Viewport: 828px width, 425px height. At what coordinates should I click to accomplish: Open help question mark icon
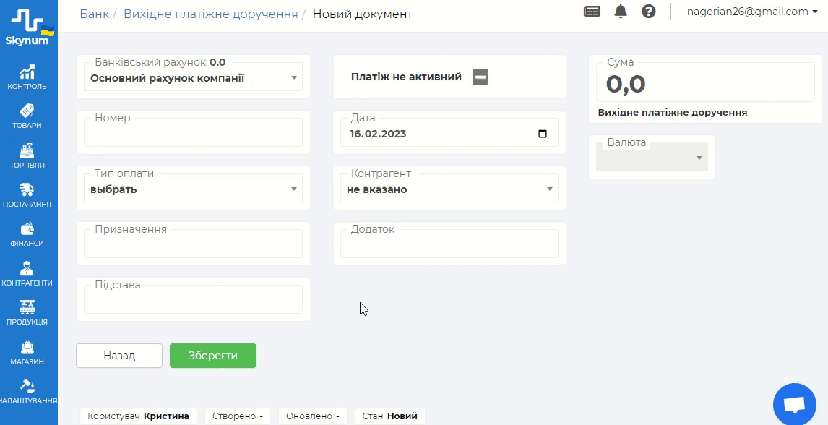tap(649, 12)
